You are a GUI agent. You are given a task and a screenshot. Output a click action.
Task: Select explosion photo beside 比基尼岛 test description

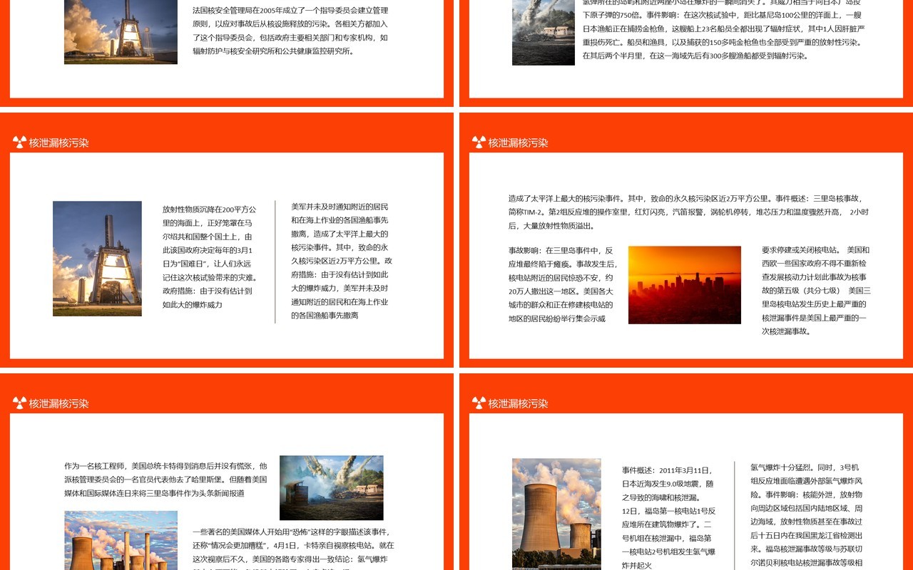coord(544,33)
